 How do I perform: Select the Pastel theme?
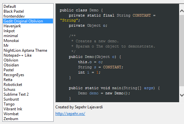(28, 70)
